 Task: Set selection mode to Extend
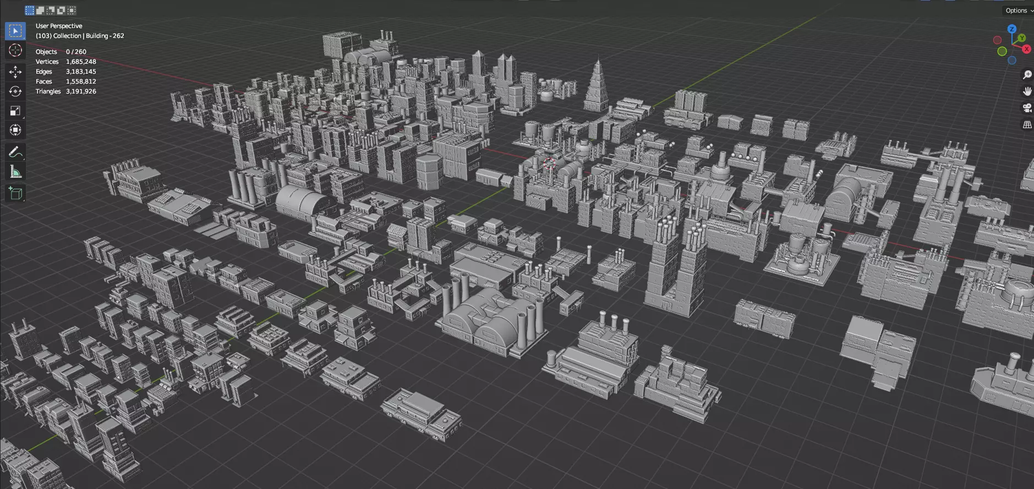[40, 10]
